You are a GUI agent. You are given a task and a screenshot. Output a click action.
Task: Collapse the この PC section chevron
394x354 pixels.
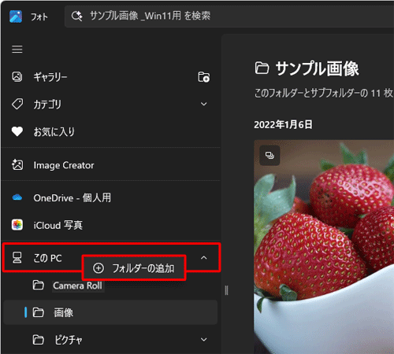pyautogui.click(x=204, y=258)
